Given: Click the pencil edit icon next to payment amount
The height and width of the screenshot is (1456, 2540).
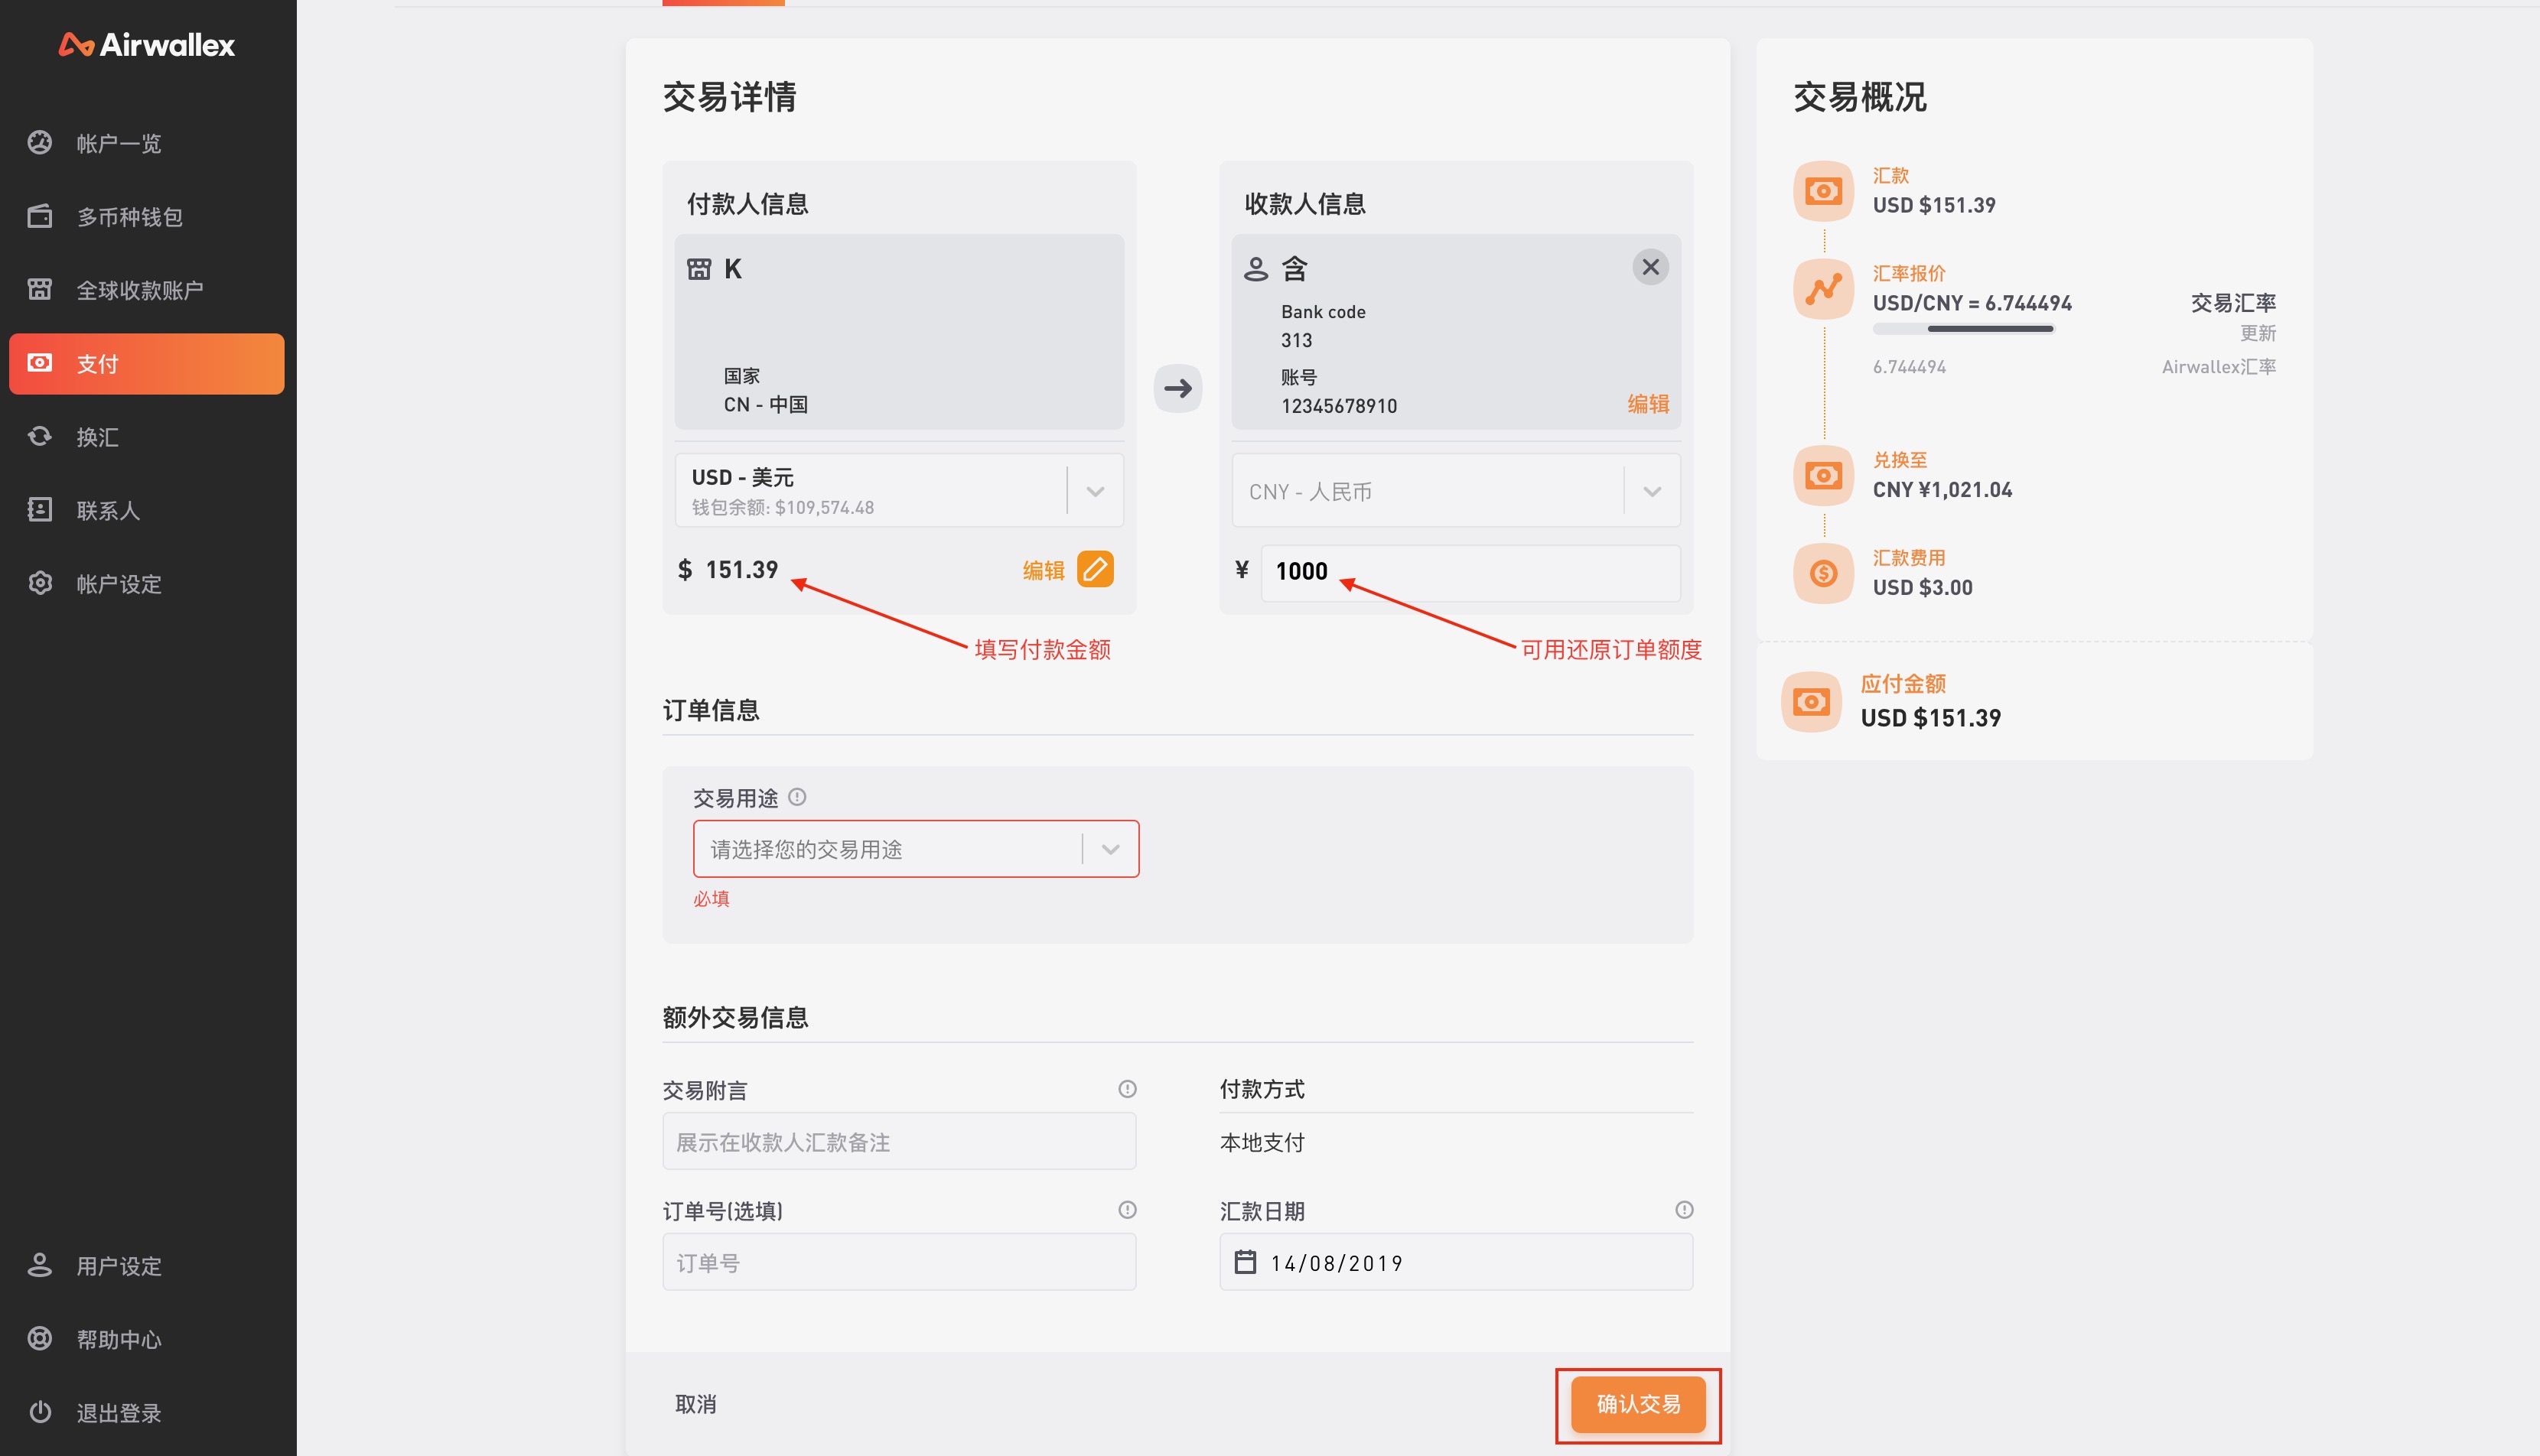Looking at the screenshot, I should point(1095,568).
